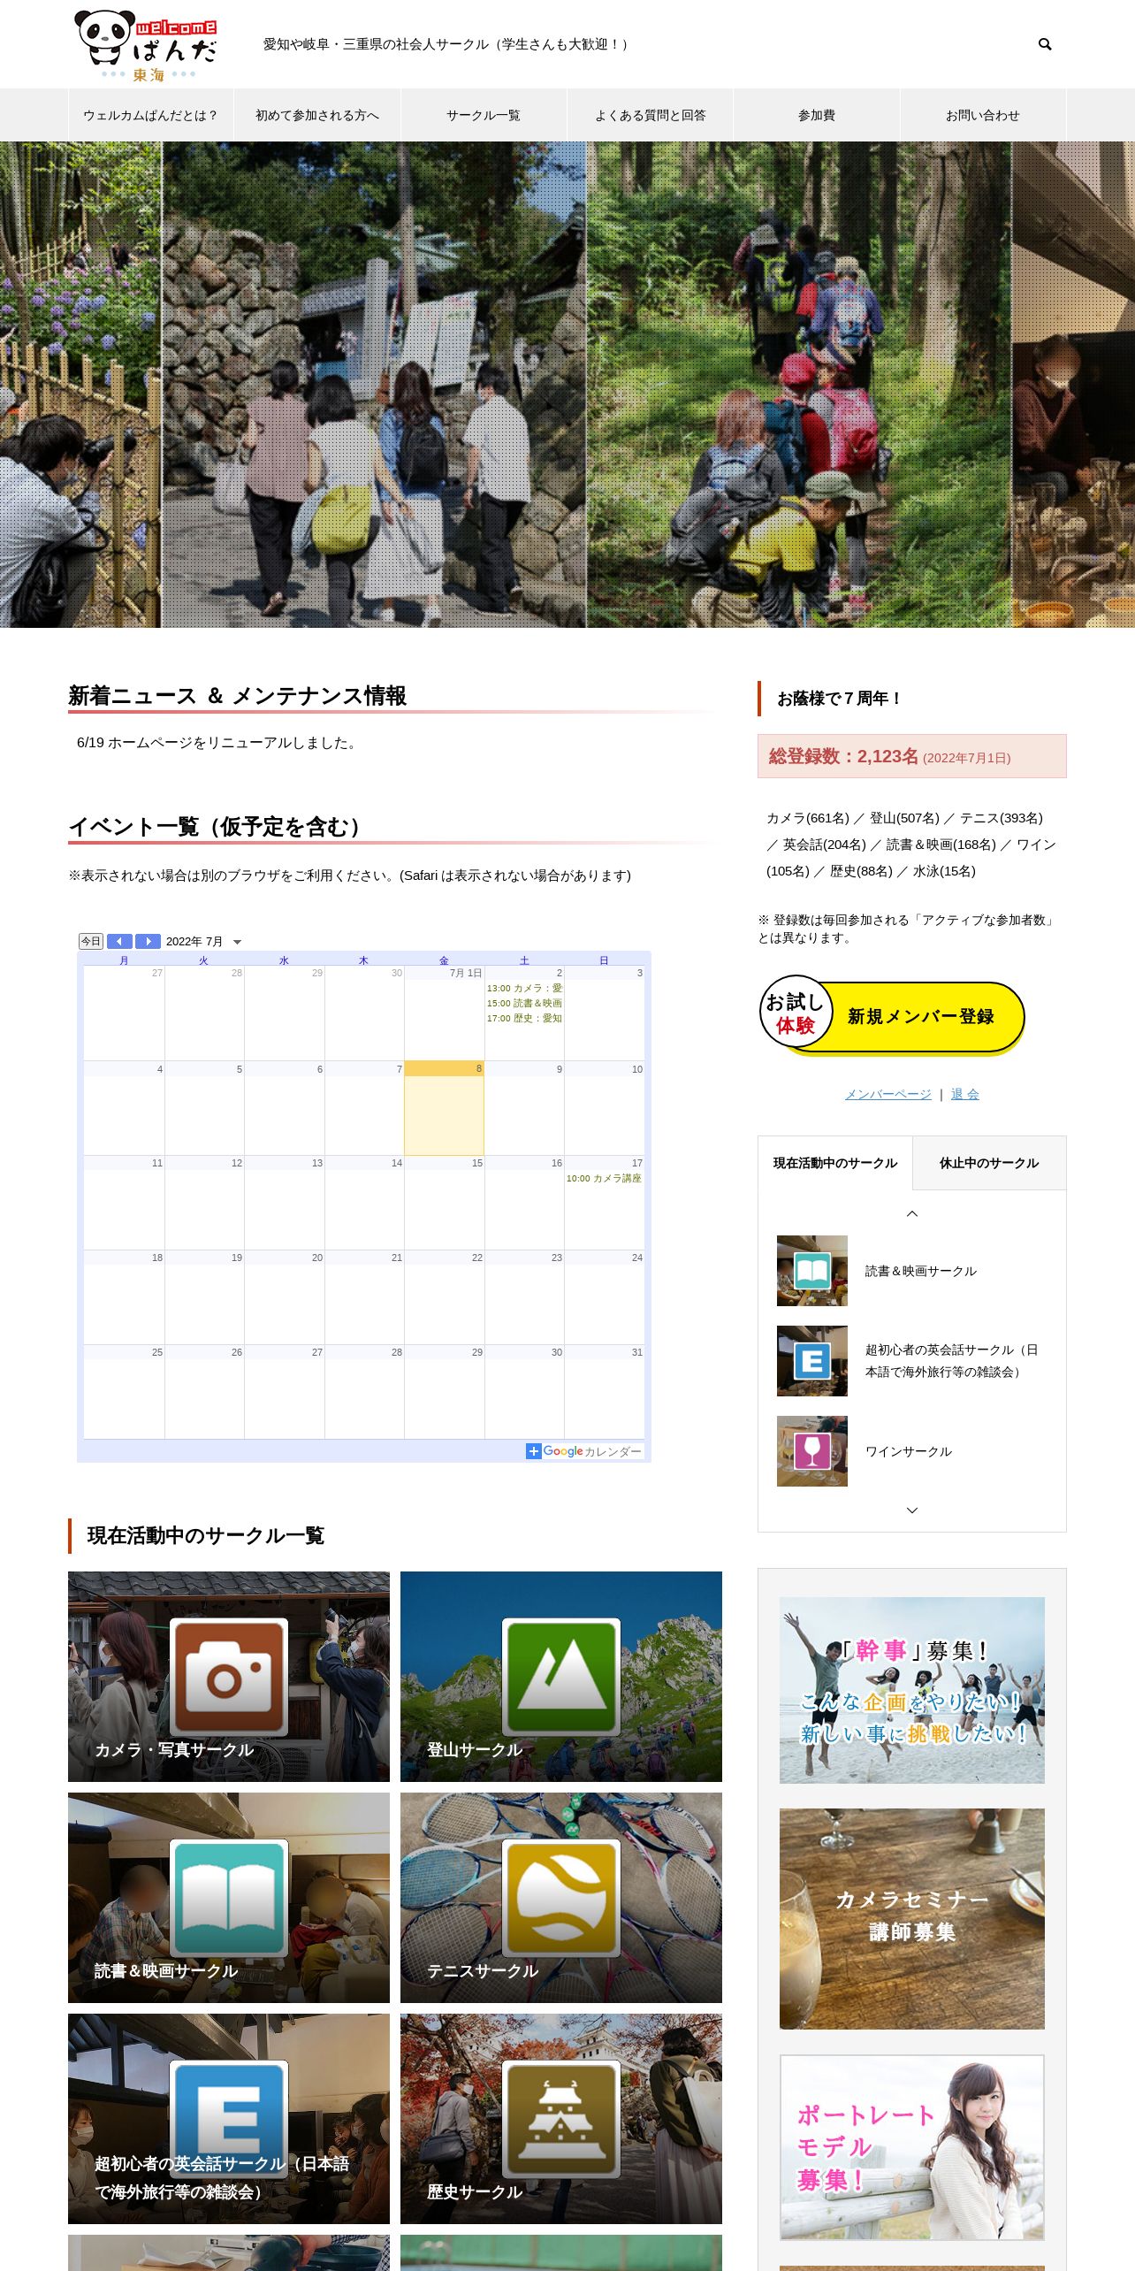Image resolution: width=1135 pixels, height=2271 pixels.
Task: Click the カメラセミナー講師募集 banner
Action: (912, 1919)
